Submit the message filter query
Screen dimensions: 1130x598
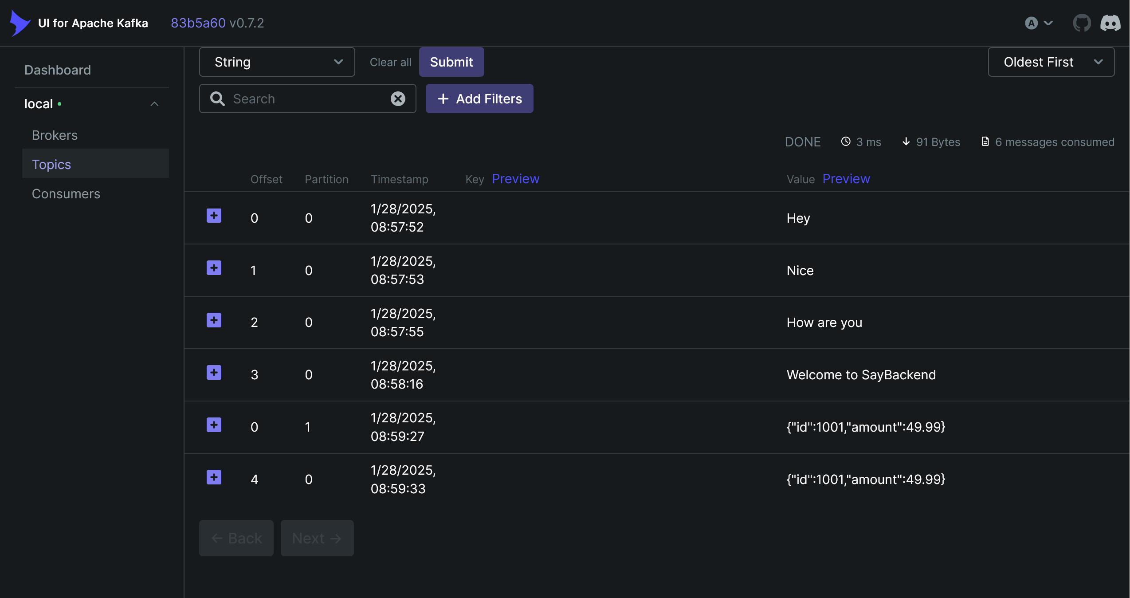[x=451, y=62]
